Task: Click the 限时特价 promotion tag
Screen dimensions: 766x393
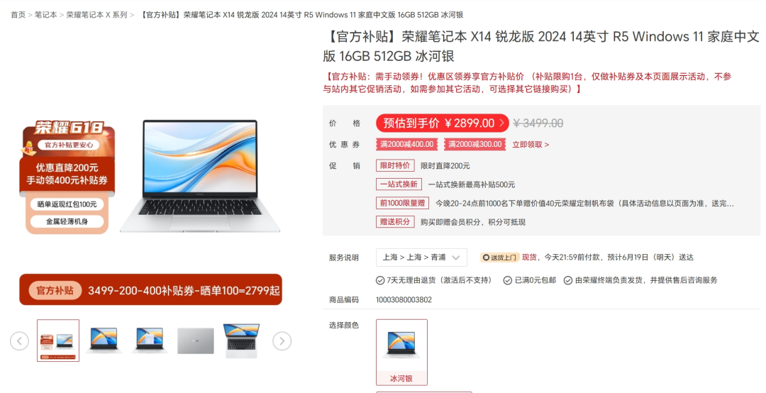Action: click(395, 165)
